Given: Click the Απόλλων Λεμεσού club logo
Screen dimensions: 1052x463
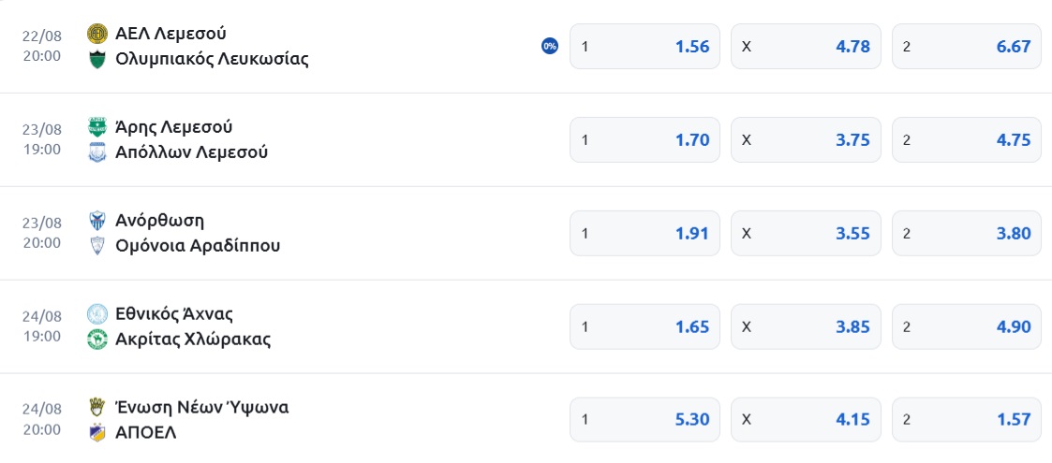Looking at the screenshot, I should coord(97,152).
